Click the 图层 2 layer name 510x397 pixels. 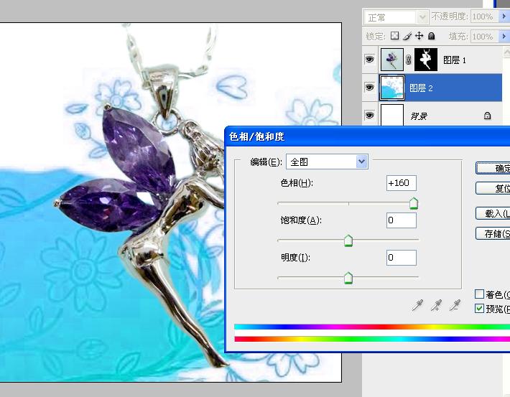pos(421,88)
